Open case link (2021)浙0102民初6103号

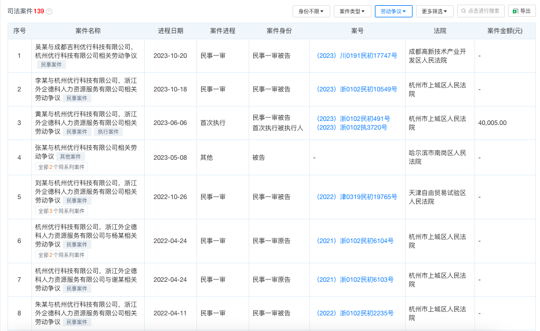click(355, 279)
